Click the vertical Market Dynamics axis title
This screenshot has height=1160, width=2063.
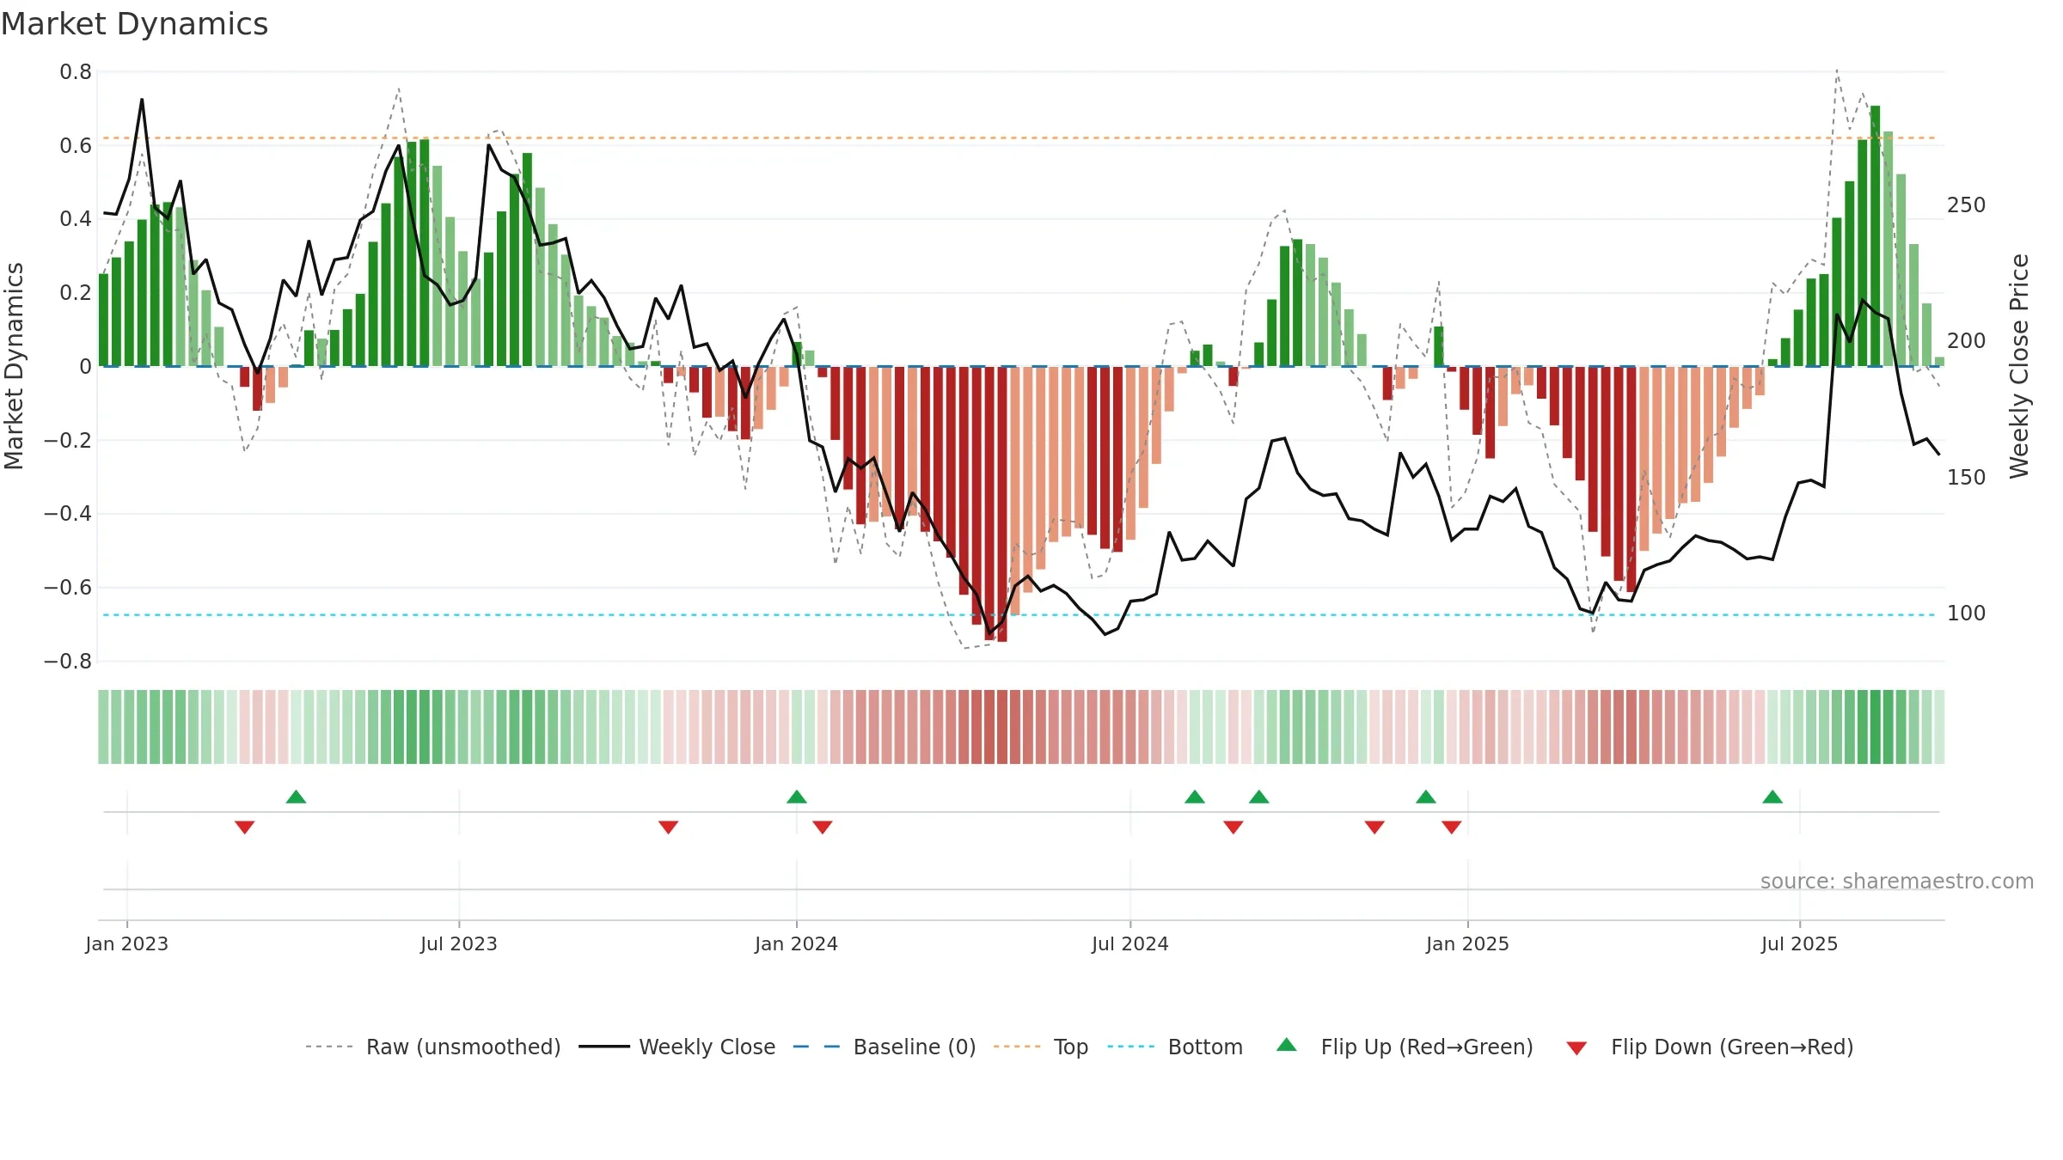point(14,366)
